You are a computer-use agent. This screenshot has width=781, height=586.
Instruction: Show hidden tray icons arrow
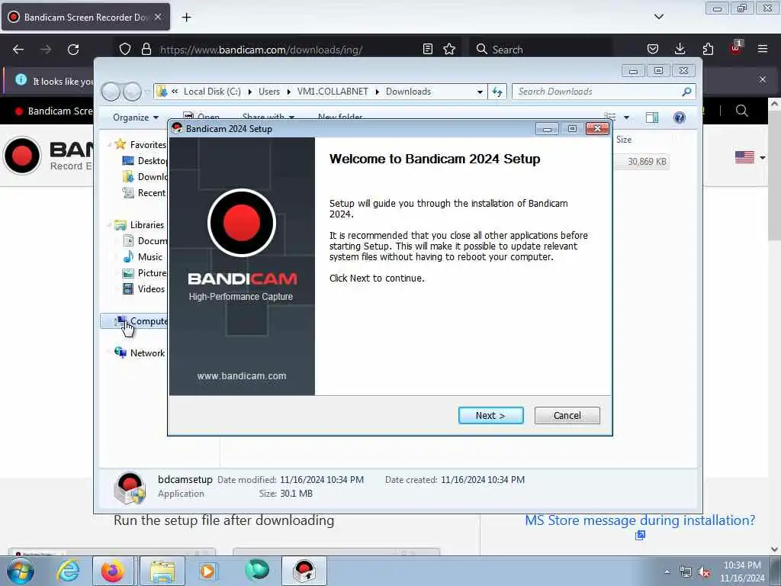(x=667, y=572)
